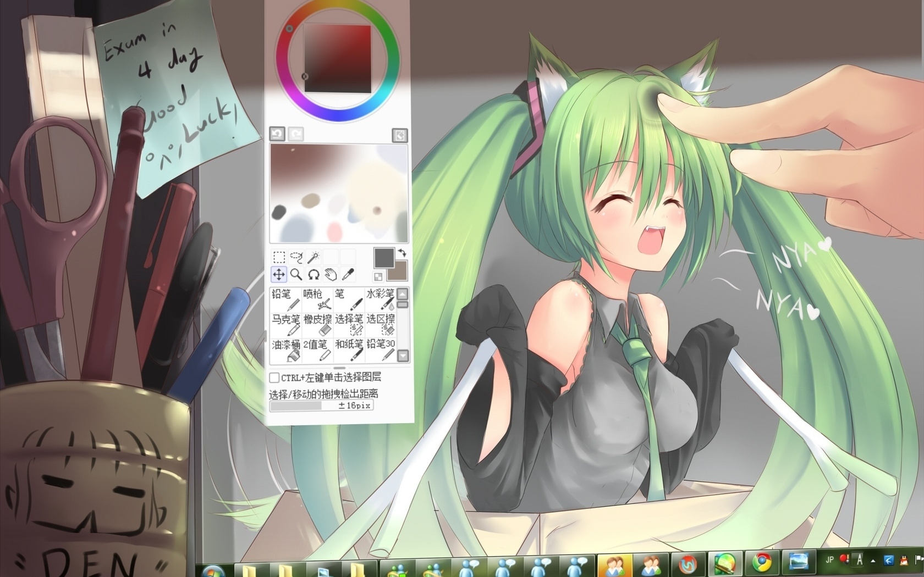924x577 pixels.
Task: Swap foreground and background colors arrow
Action: coord(402,253)
